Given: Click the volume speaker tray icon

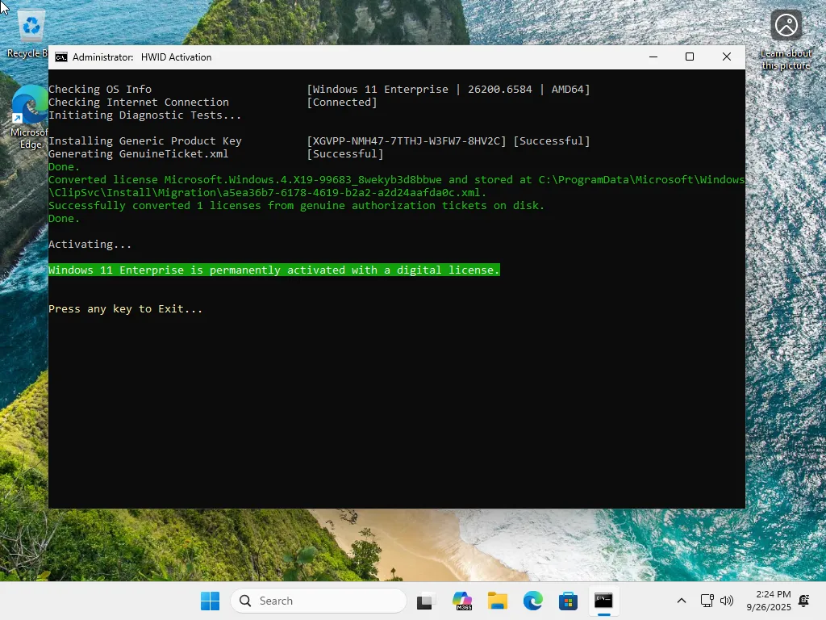Looking at the screenshot, I should [x=727, y=601].
